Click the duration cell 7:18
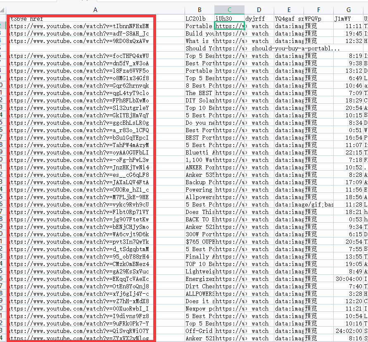The width and height of the screenshot is (368, 342). pyautogui.click(x=348, y=160)
